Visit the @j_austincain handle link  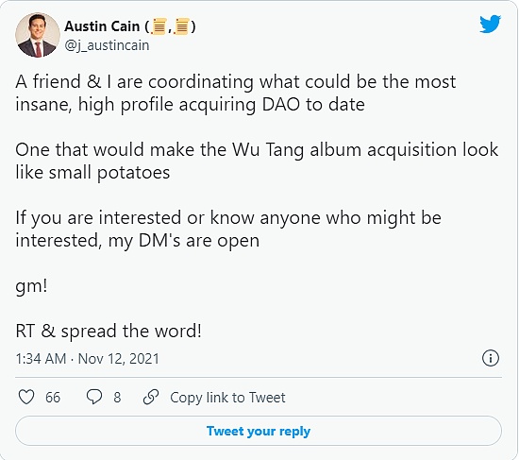(107, 45)
